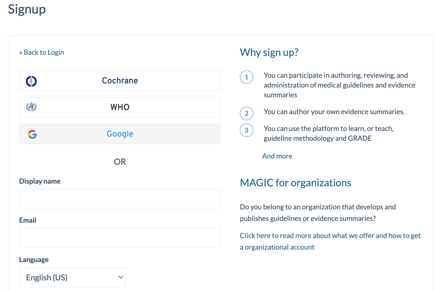Click the WHO emblem icon
The width and height of the screenshot is (440, 291).
[31, 107]
